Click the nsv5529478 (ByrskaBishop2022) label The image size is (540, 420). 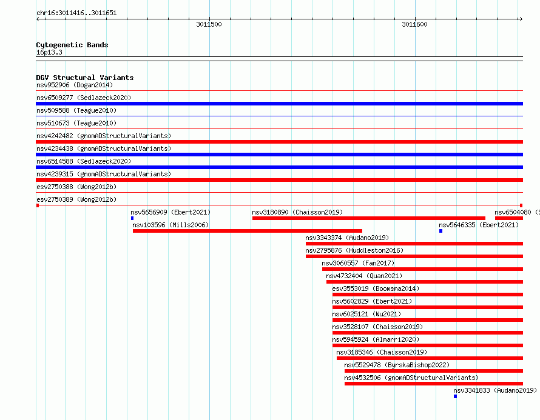click(397, 365)
